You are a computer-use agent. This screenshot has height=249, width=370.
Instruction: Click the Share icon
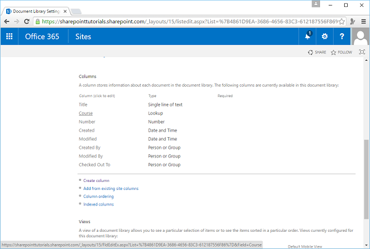click(317, 52)
